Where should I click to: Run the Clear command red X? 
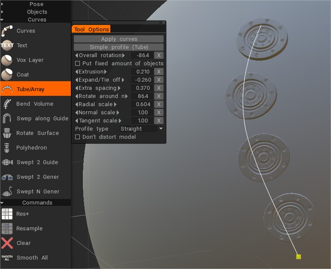pyautogui.click(x=7, y=243)
